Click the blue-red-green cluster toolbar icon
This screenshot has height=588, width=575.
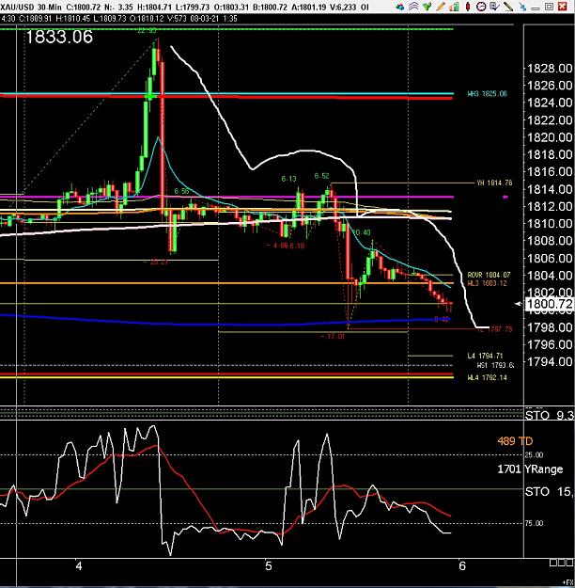[400, 7]
